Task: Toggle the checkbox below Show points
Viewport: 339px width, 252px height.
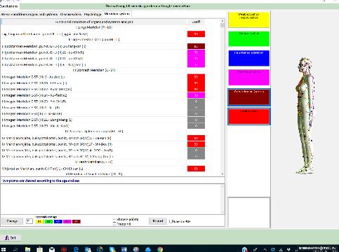Action: [114, 224]
